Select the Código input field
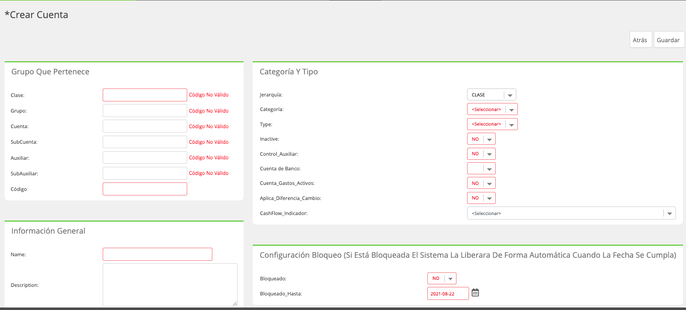The image size is (686, 310). [145, 189]
